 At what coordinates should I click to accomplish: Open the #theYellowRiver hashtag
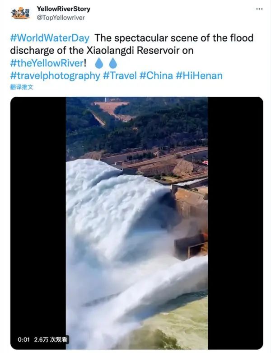coord(47,63)
